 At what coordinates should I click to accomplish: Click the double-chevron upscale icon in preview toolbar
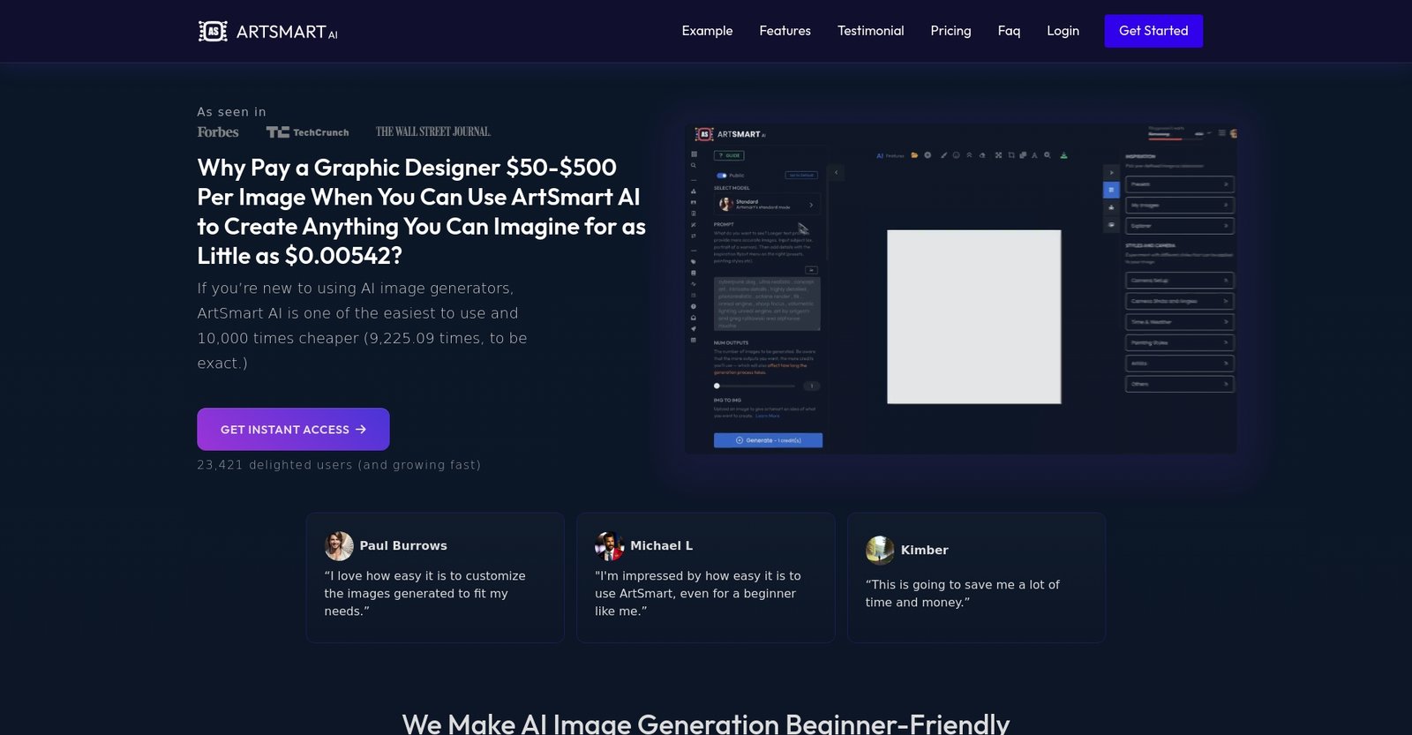coord(969,155)
